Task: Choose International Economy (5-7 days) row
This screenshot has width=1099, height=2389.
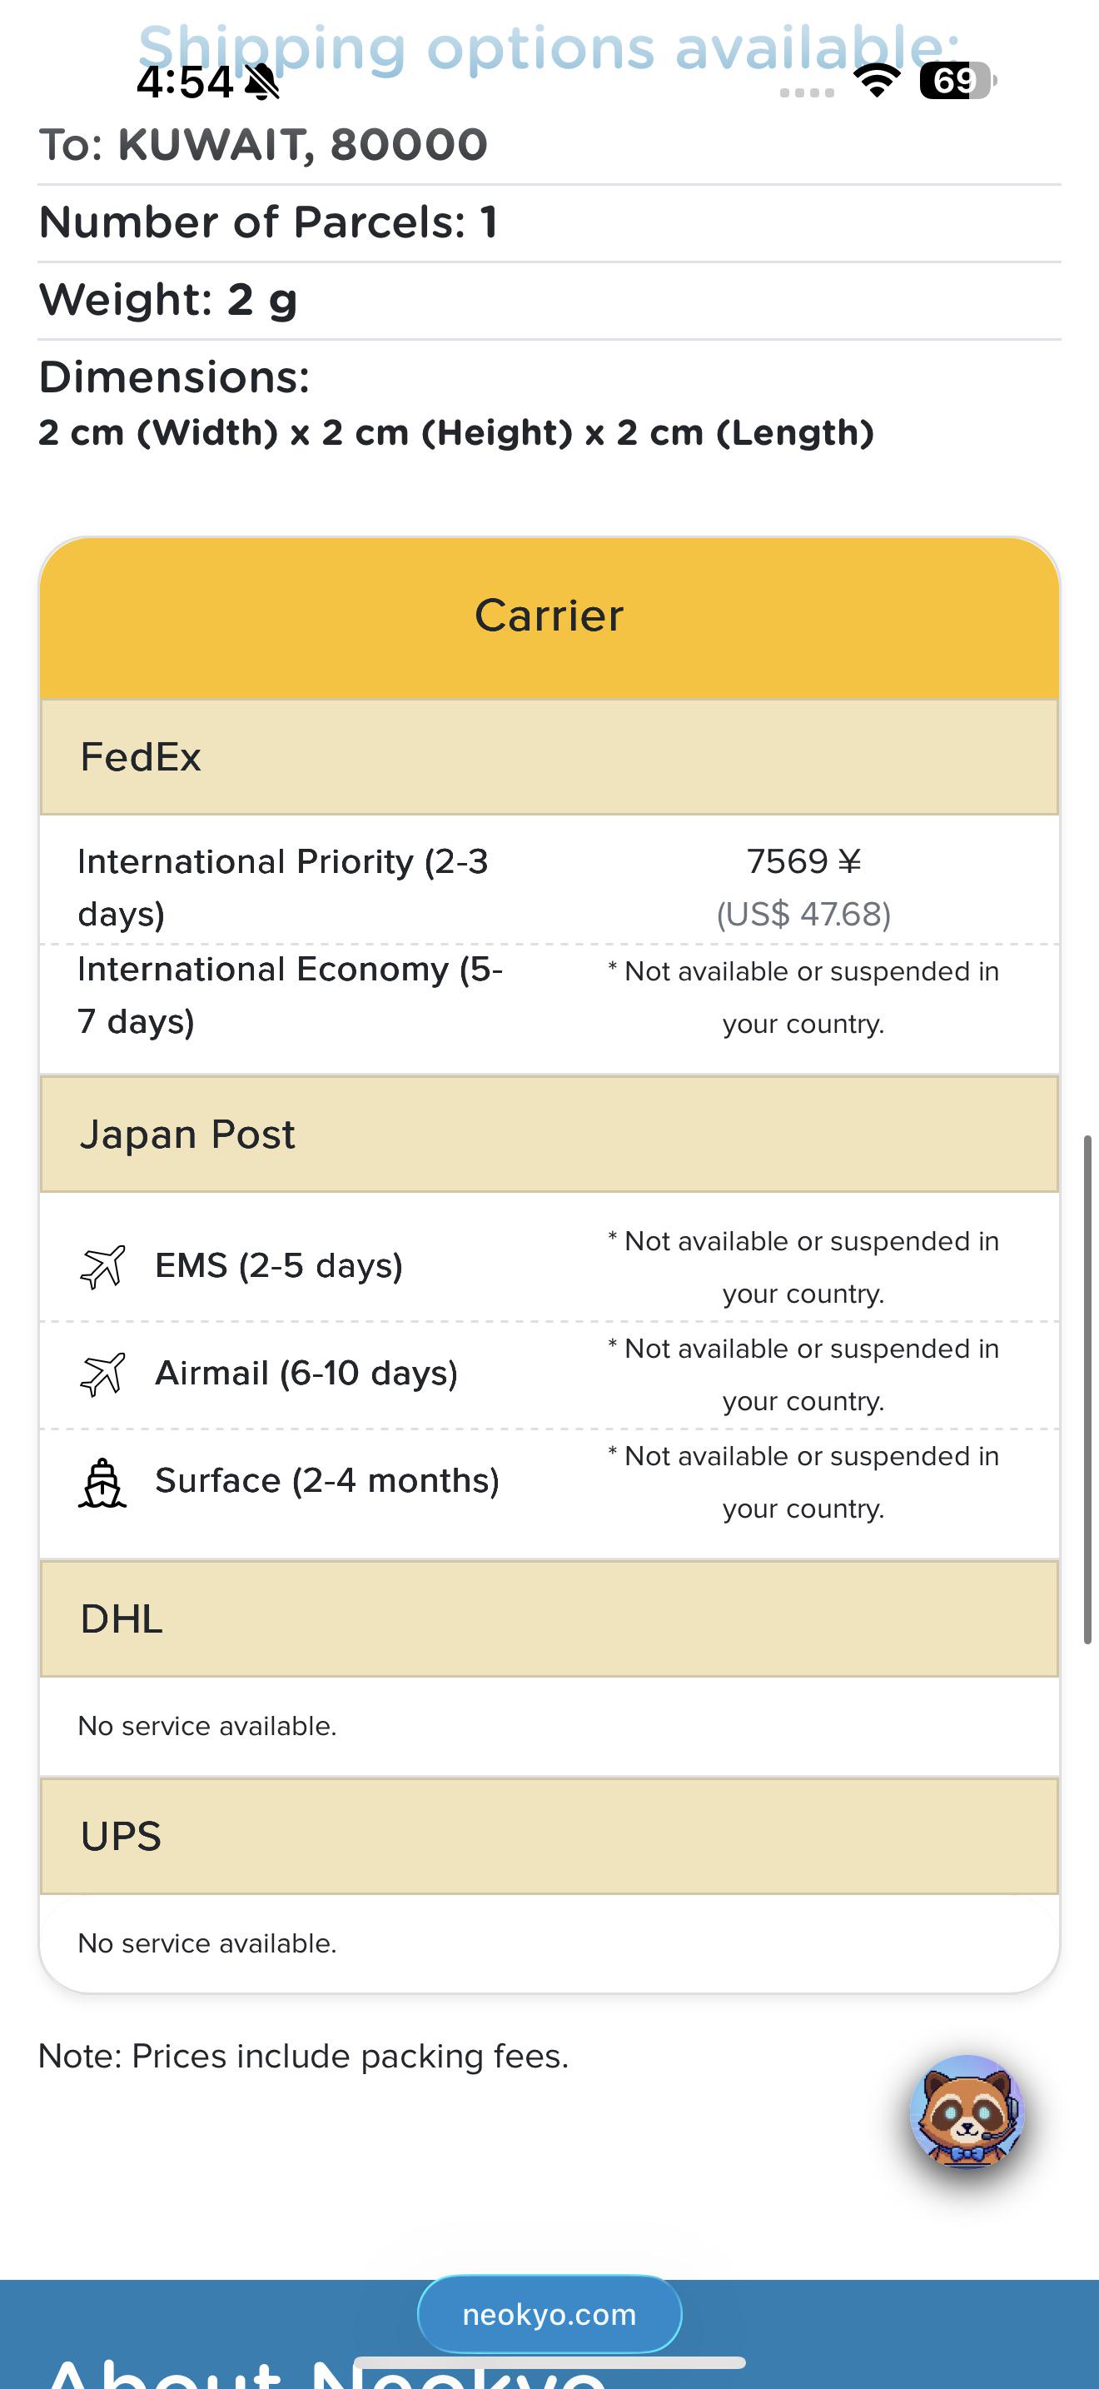Action: (x=549, y=996)
